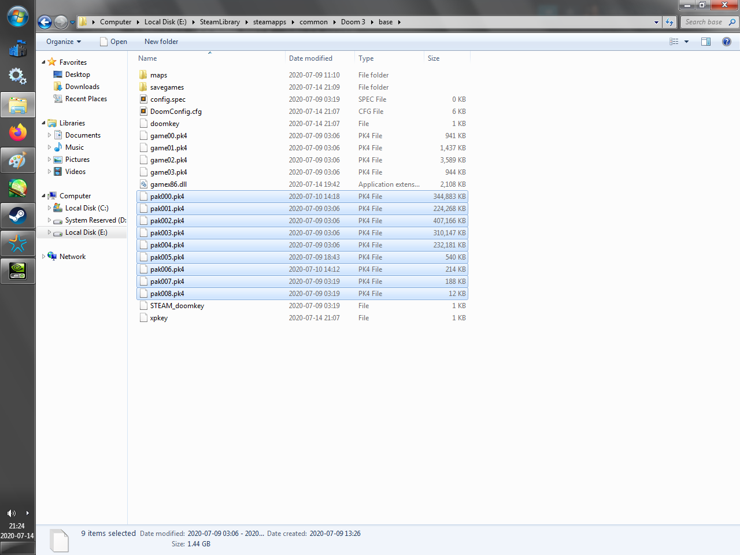Show hidden tray icons arrow
The height and width of the screenshot is (555, 740).
tap(27, 513)
